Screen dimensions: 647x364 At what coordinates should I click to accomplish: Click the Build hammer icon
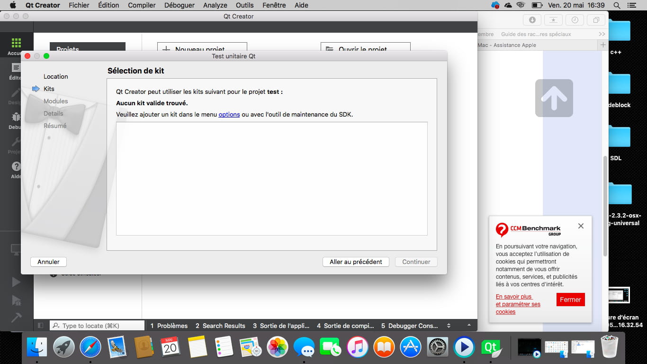point(16,317)
